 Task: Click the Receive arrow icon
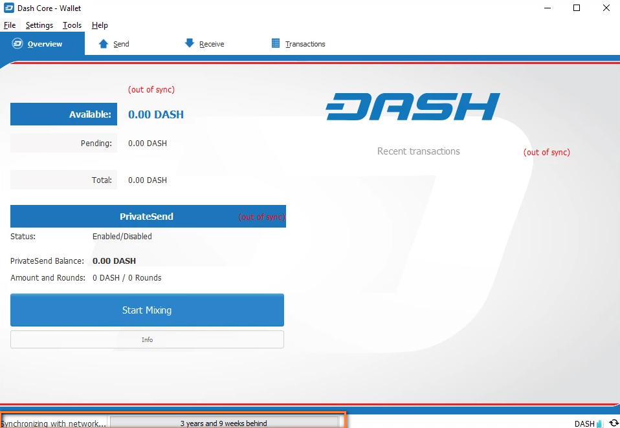[188, 43]
